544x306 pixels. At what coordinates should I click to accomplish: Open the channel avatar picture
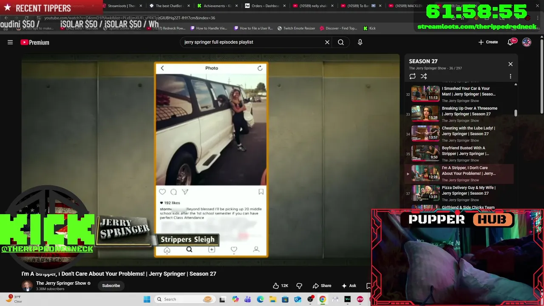27,286
